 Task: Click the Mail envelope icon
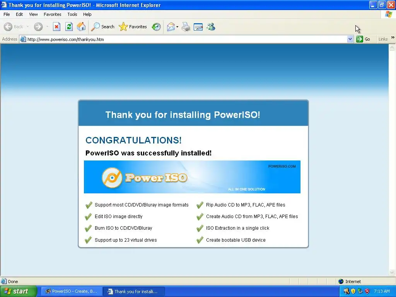pyautogui.click(x=171, y=27)
